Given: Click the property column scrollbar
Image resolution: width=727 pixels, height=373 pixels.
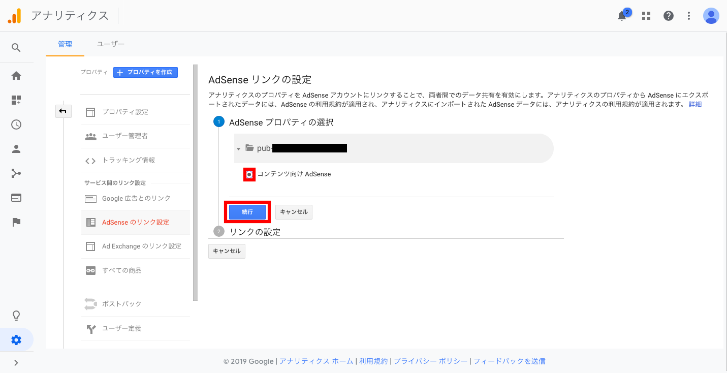Looking at the screenshot, I should [x=195, y=182].
